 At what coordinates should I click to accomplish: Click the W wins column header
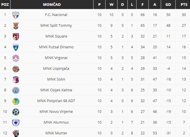111,5
